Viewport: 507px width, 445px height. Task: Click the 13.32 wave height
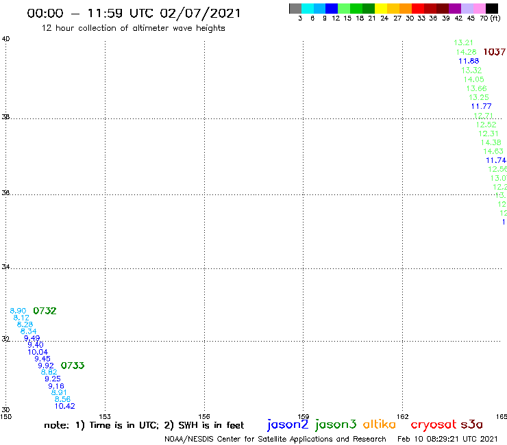(x=471, y=71)
